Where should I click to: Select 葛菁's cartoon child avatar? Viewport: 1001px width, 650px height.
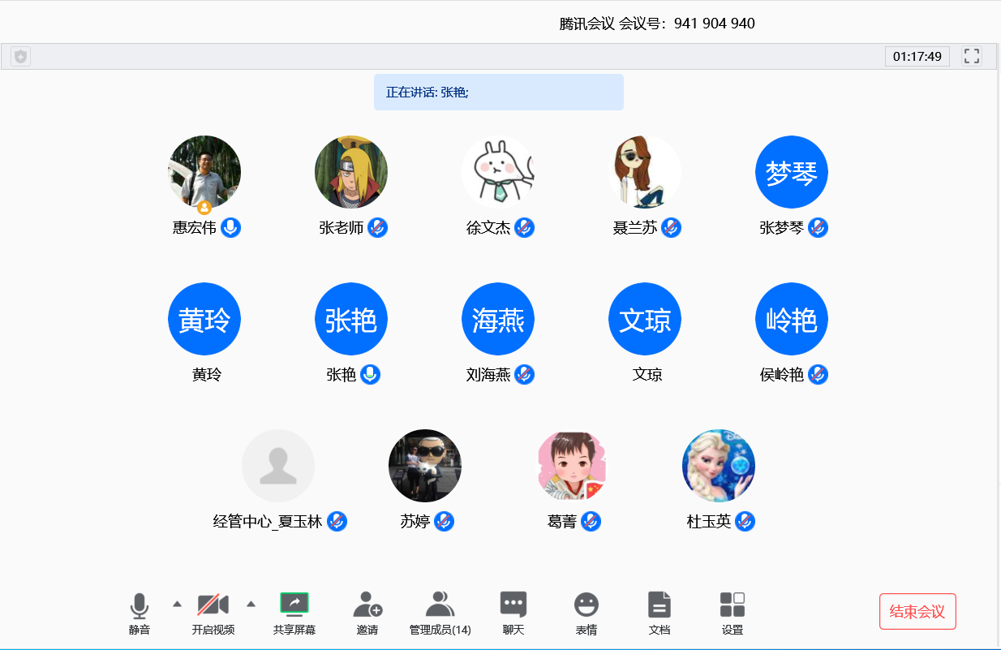coord(572,466)
